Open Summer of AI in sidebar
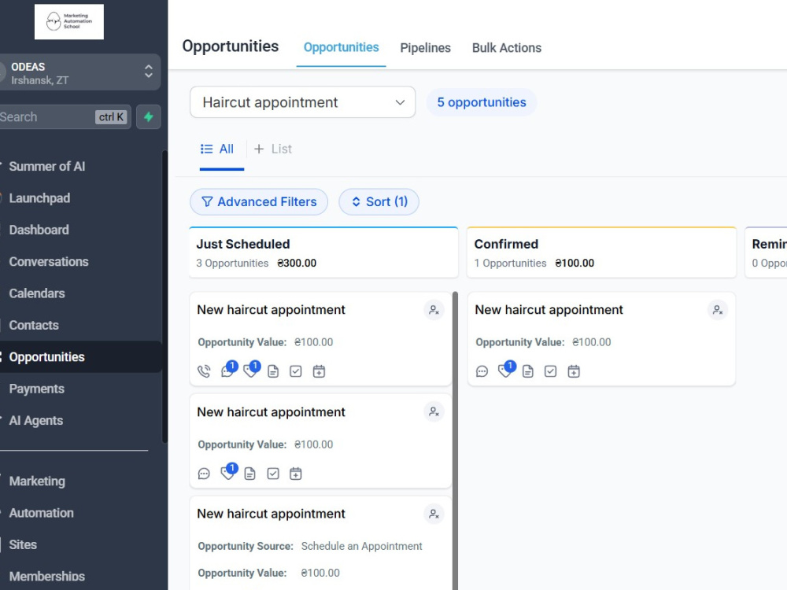787x590 pixels. click(46, 167)
